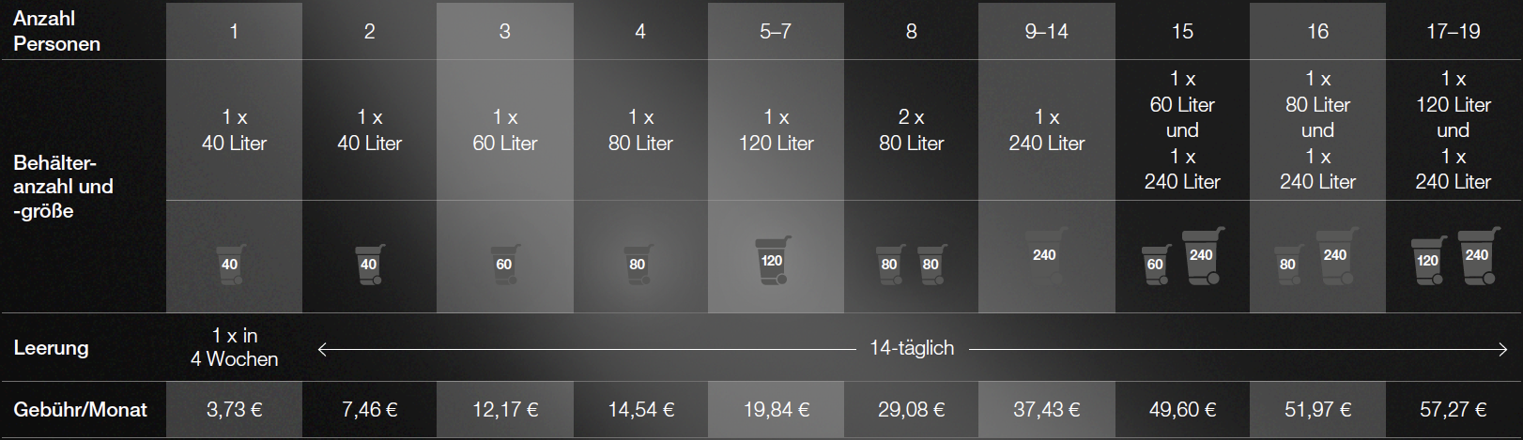Click the '1 x 240 Liter' cell for 9–14 persons

click(x=1046, y=130)
